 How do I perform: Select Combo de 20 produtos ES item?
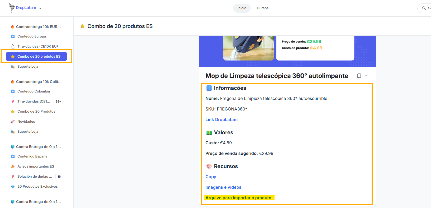36,56
